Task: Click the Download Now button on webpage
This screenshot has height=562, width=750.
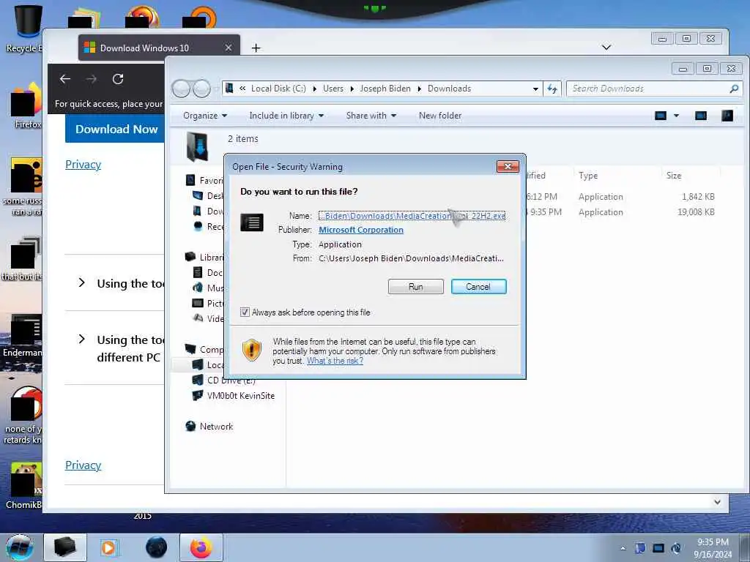Action: pos(115,129)
